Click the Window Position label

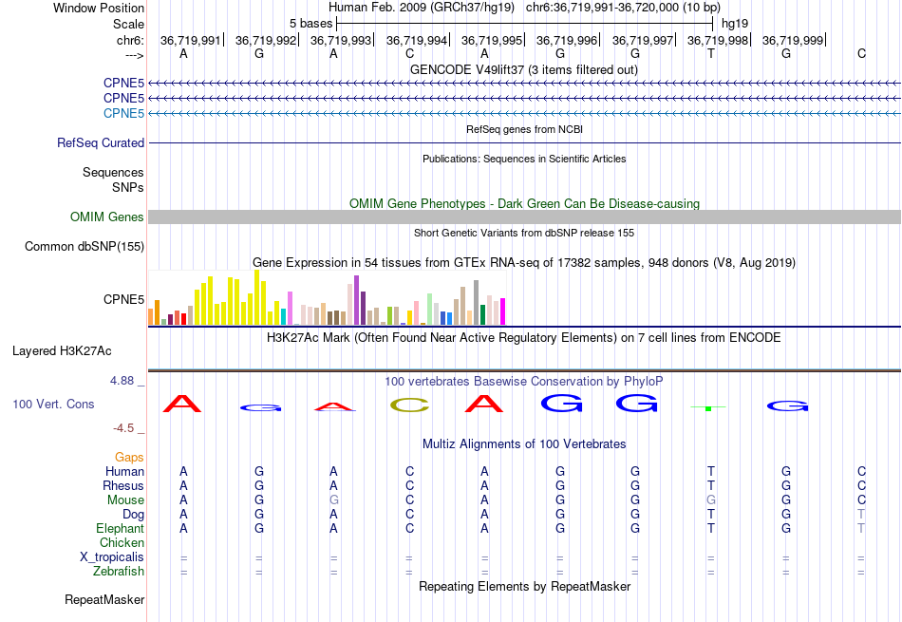tap(99, 8)
